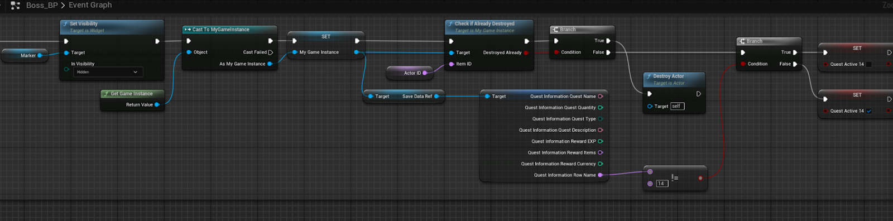The image size is (893, 221).
Task: Click the Quest Information Reward Items pin
Action: [601, 152]
